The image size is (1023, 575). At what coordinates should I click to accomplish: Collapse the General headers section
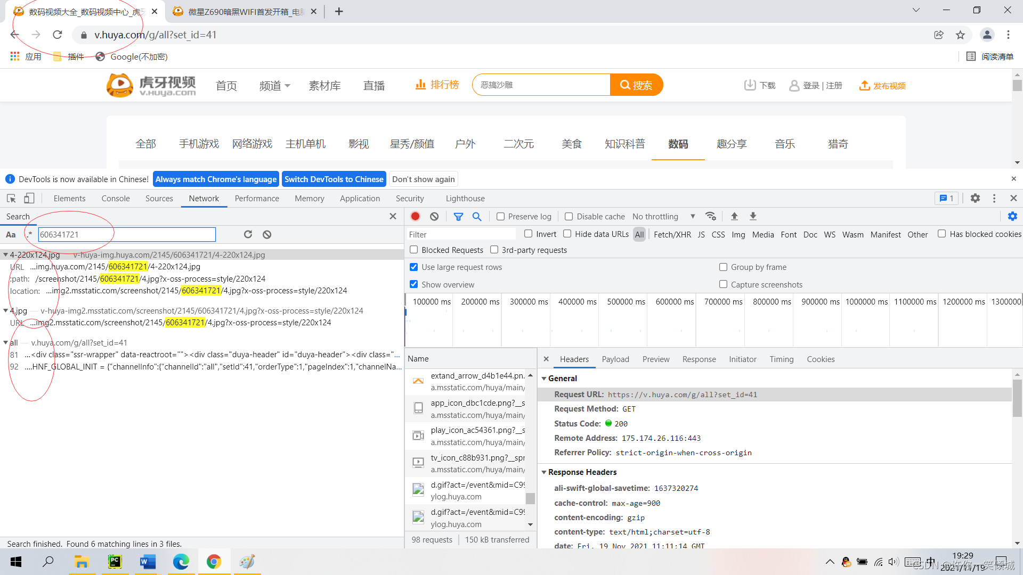[x=544, y=379]
